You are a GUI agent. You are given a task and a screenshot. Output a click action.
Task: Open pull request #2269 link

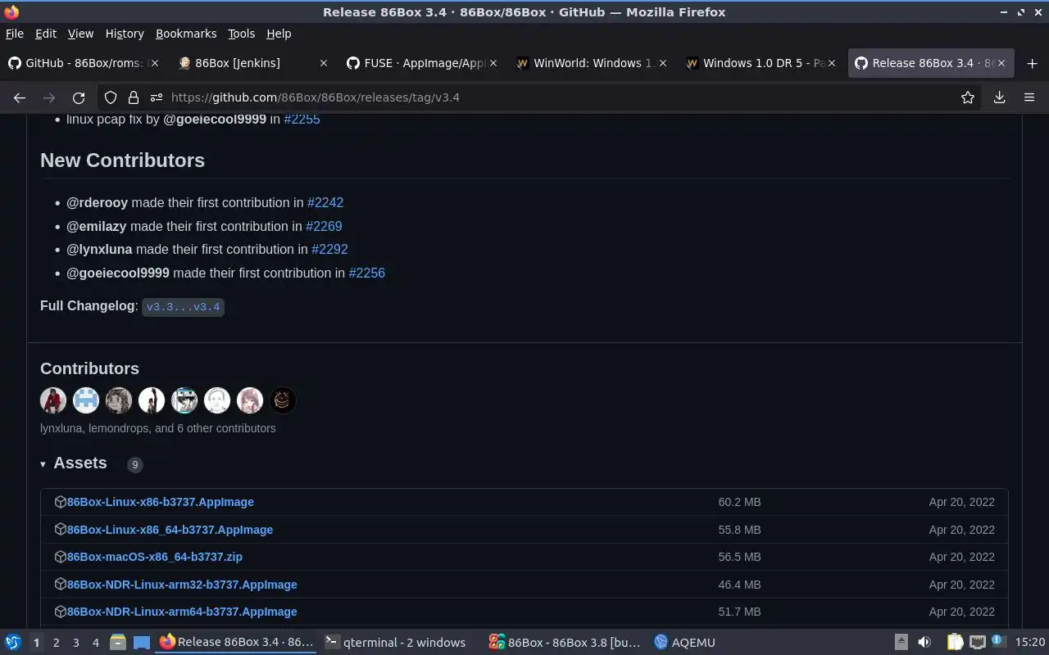pos(324,226)
